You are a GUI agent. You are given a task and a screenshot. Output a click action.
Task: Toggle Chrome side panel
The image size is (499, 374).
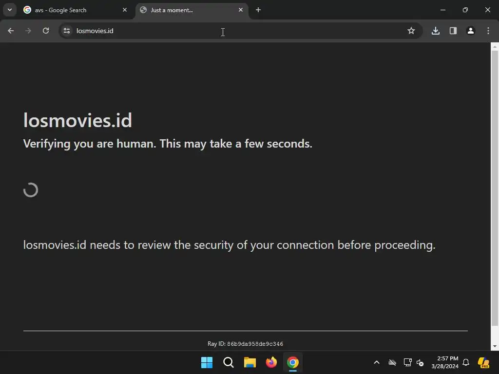(x=453, y=31)
